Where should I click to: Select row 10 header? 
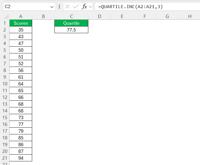coord(5,84)
